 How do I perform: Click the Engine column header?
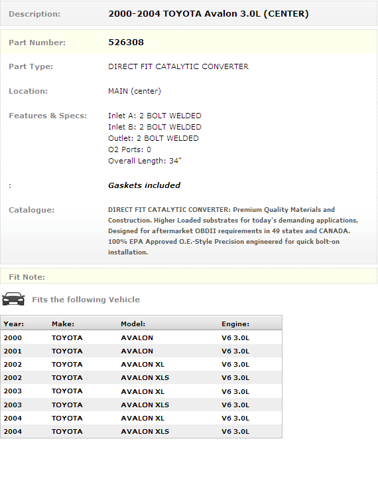pyautogui.click(x=235, y=324)
